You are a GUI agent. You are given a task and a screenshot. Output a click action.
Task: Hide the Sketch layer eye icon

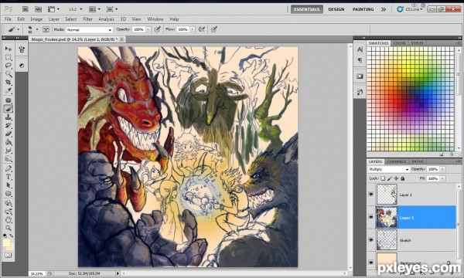tap(371, 240)
